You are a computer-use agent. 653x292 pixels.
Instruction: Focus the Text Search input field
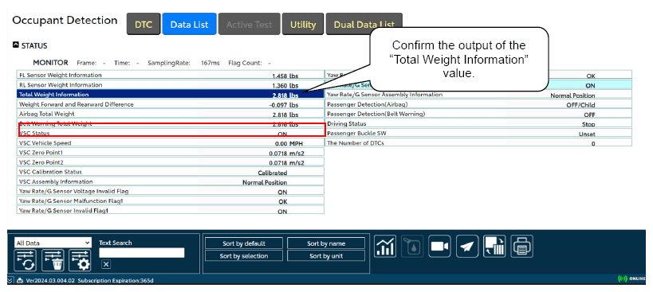[142, 252]
